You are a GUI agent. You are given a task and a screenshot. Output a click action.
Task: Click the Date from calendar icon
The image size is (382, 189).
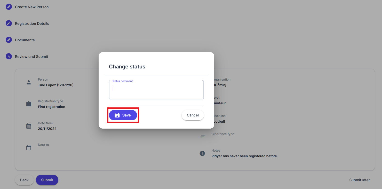click(29, 126)
